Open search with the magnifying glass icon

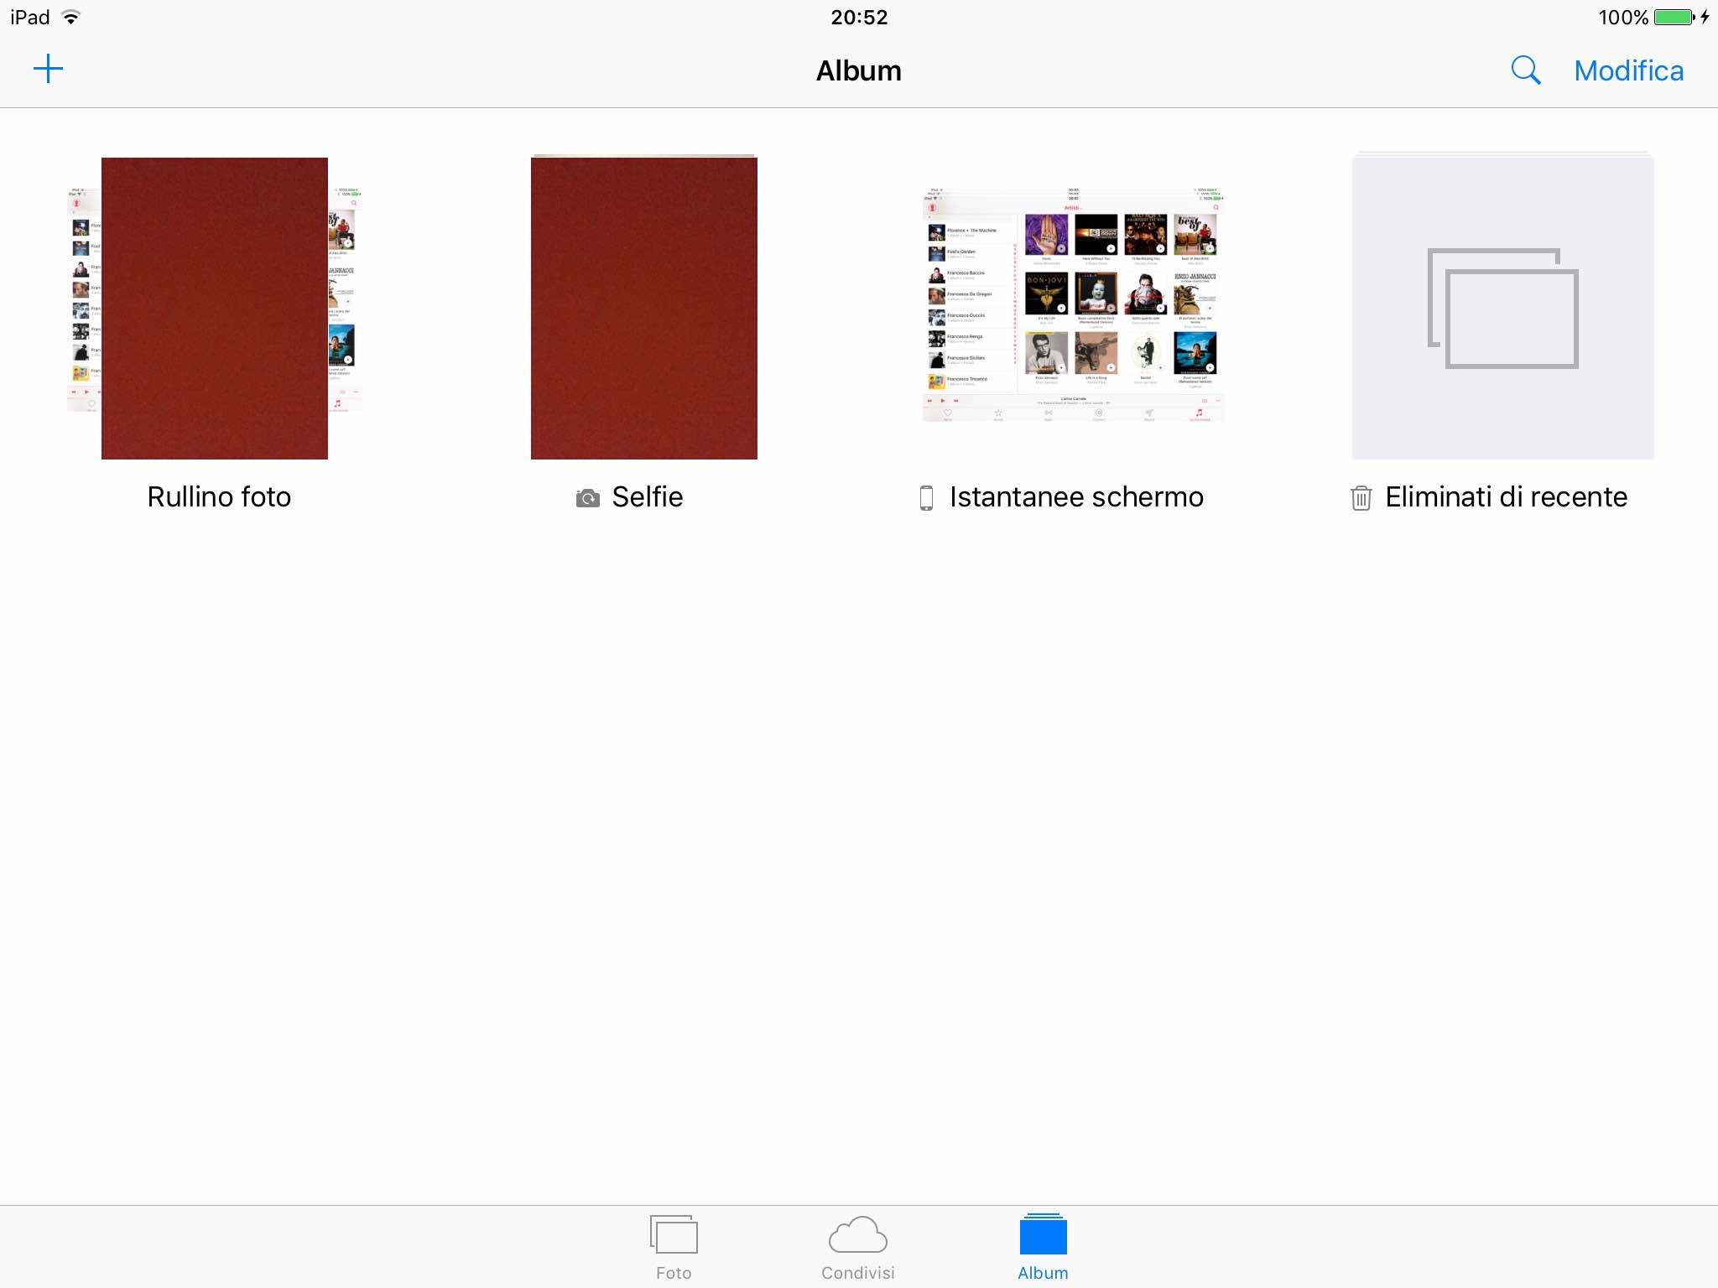point(1525,70)
